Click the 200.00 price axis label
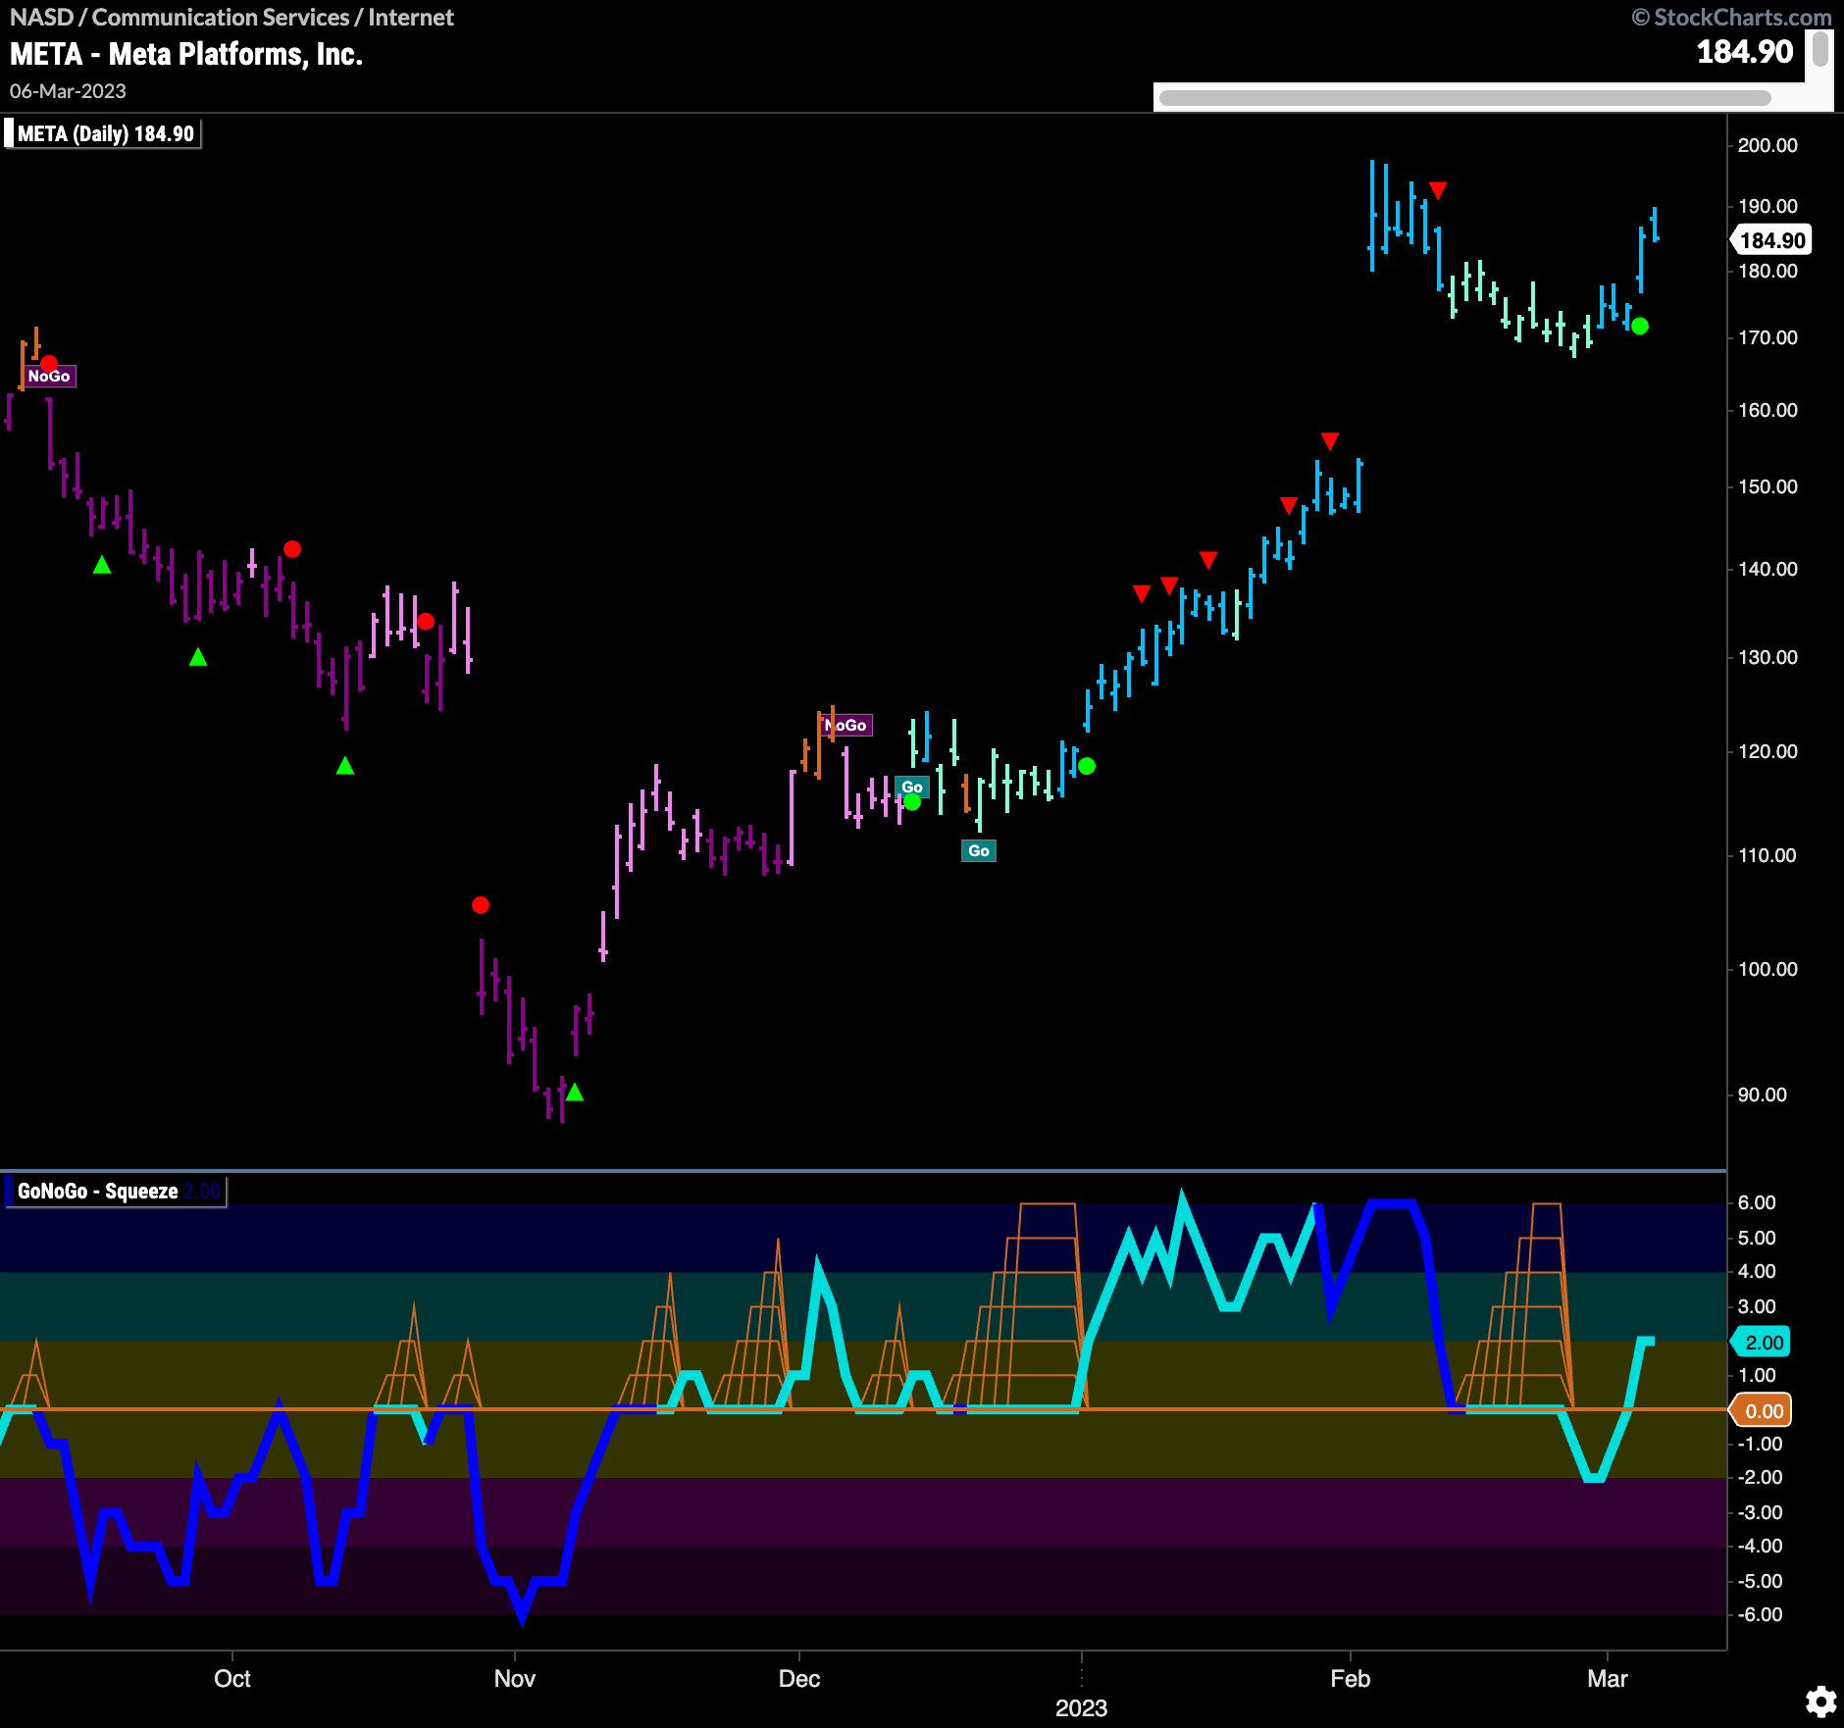This screenshot has width=1844, height=1728. pos(1767,145)
